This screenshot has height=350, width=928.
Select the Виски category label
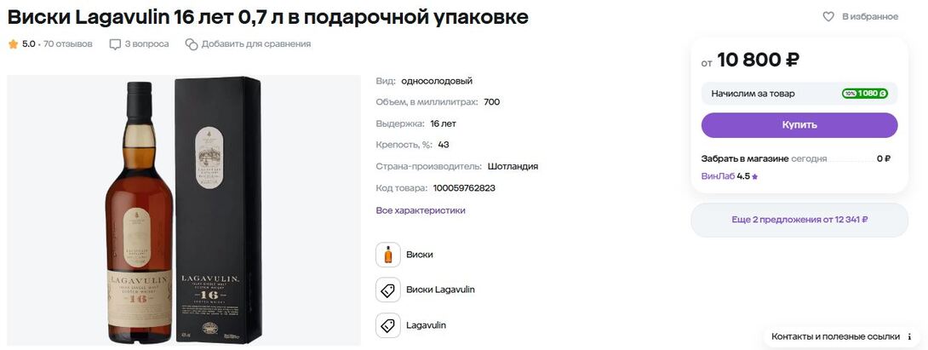point(420,255)
